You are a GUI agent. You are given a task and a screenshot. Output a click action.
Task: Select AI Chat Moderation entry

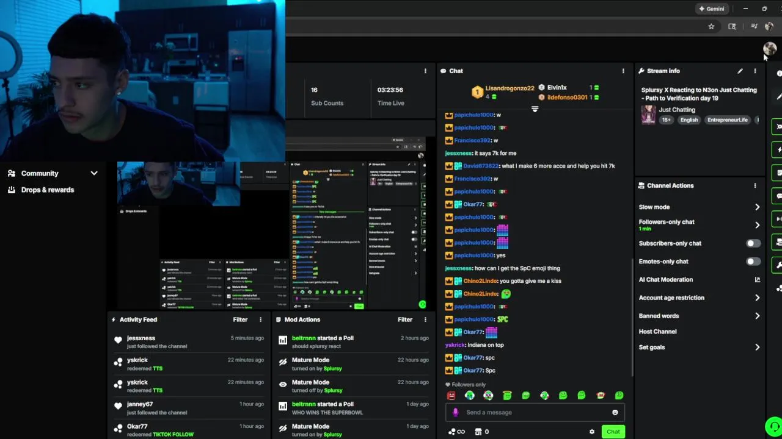(x=665, y=280)
